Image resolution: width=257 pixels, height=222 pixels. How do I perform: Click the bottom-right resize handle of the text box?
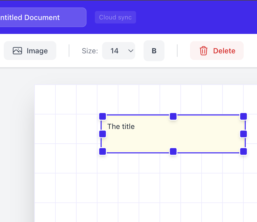point(243,151)
